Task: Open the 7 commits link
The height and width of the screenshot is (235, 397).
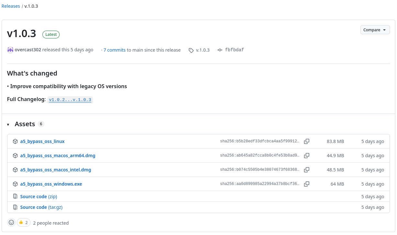Action: [x=115, y=50]
